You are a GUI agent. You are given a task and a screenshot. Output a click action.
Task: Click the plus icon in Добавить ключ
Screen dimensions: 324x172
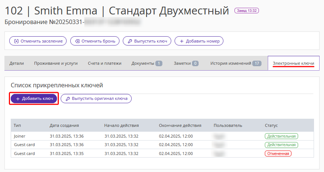click(x=18, y=99)
